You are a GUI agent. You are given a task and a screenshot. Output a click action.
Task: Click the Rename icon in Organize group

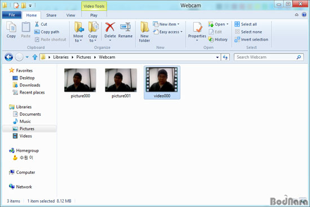point(125,27)
